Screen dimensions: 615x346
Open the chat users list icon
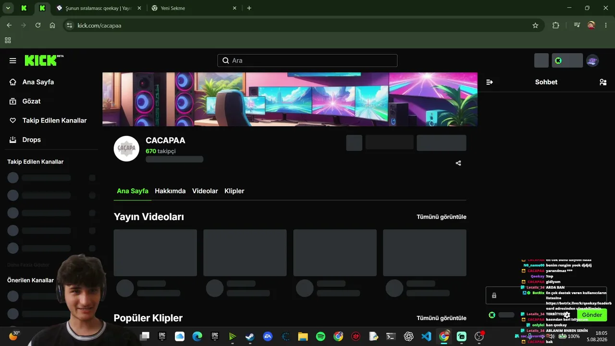pyautogui.click(x=603, y=82)
